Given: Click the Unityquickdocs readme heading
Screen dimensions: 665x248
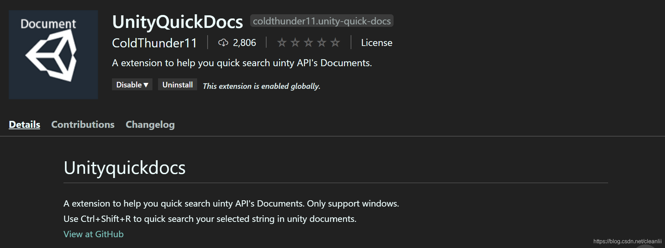Looking at the screenshot, I should (125, 168).
